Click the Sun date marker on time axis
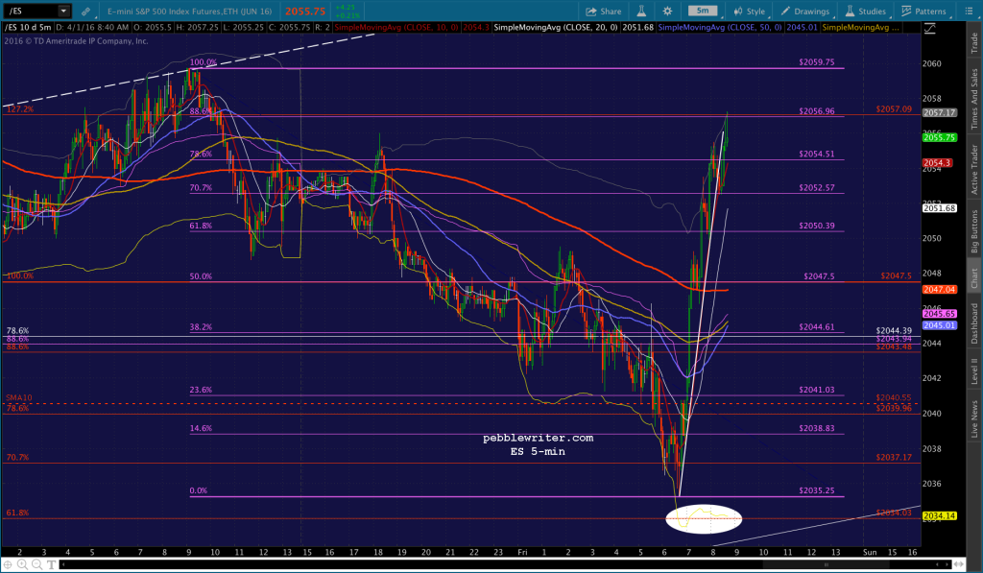 click(870, 552)
